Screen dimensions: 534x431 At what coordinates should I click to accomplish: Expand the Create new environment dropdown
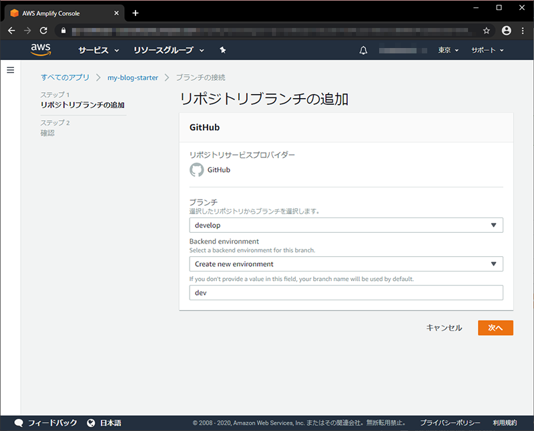click(346, 264)
